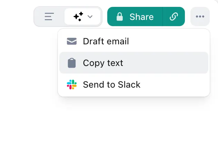The width and height of the screenshot is (218, 145).
Task: Choose Send to Slack option
Action: (x=134, y=85)
